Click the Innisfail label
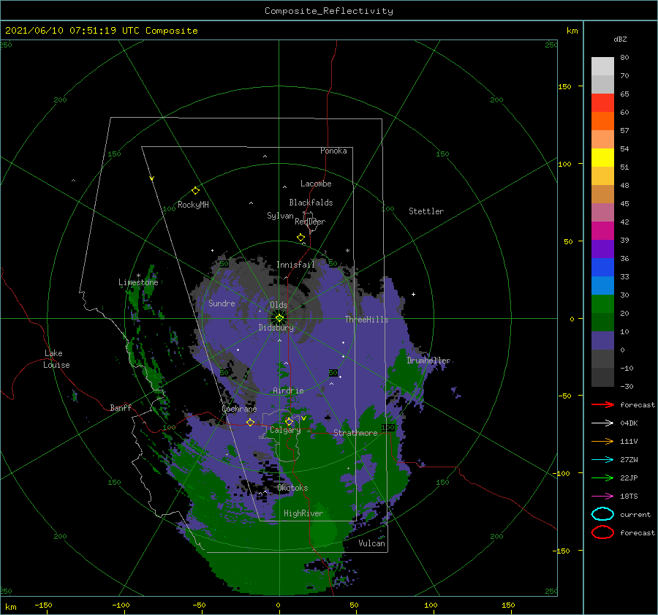Image resolution: width=658 pixels, height=615 pixels. 296,265
